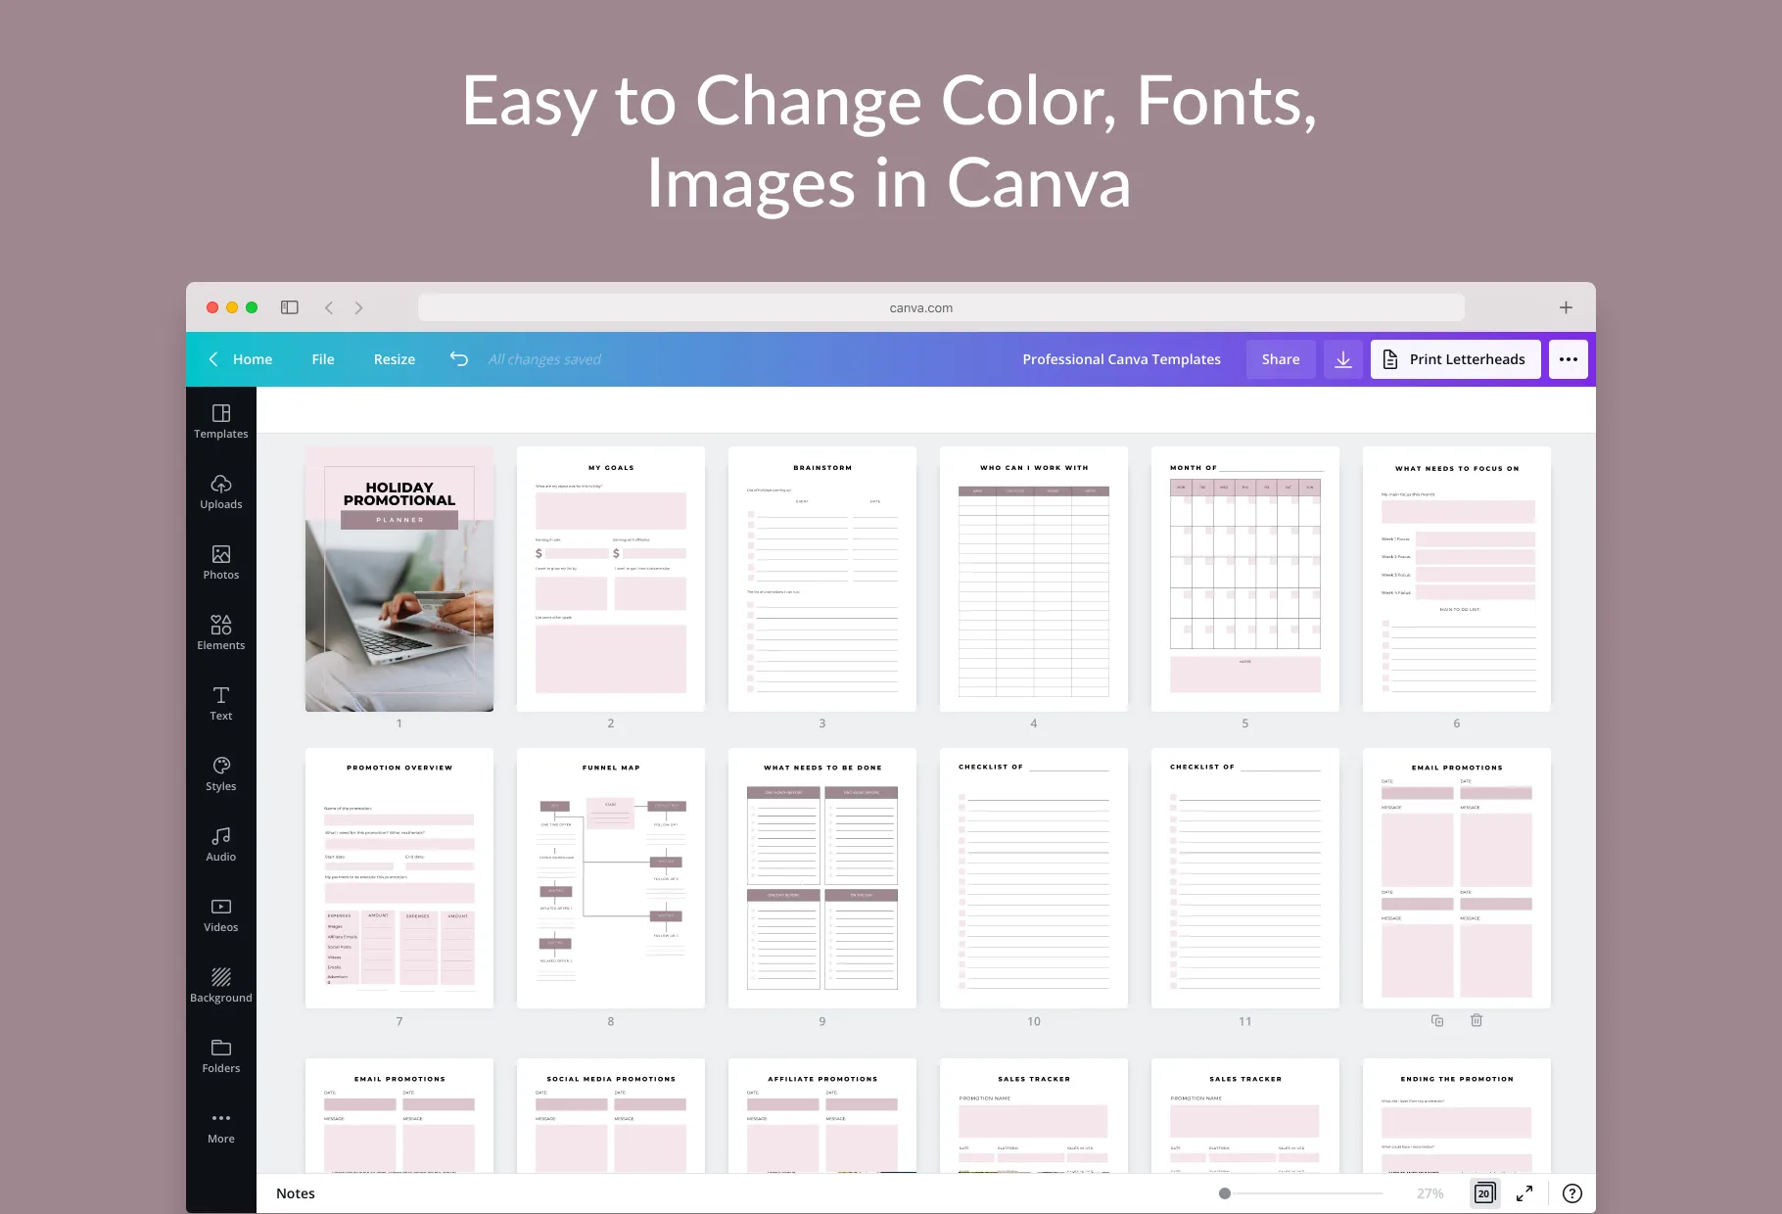Viewport: 1782px width, 1214px height.
Task: Open the Resize menu
Action: pos(395,359)
